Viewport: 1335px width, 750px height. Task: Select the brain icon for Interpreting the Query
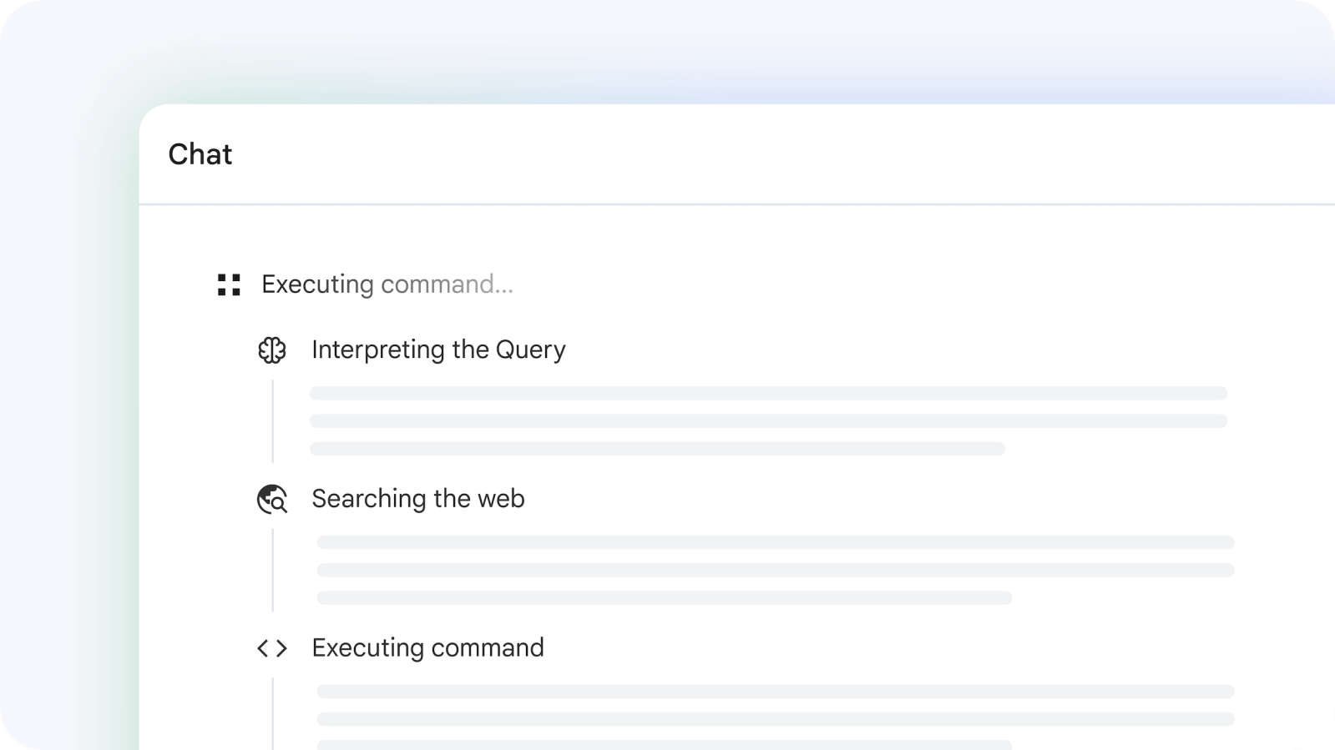point(272,350)
